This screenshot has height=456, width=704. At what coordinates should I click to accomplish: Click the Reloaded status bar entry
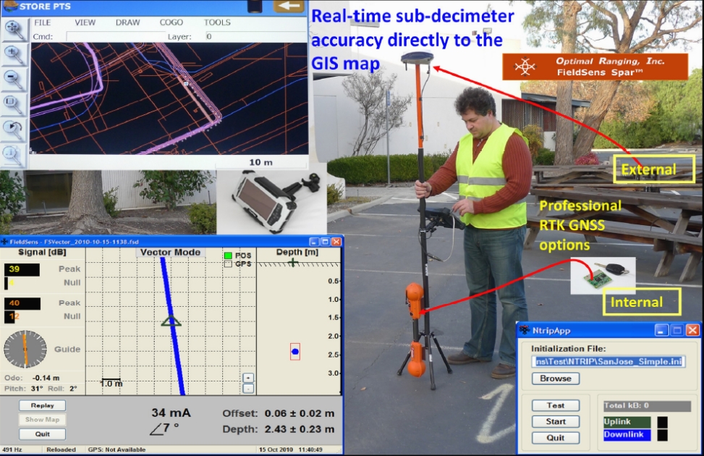(x=61, y=449)
